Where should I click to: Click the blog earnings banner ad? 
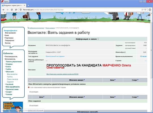tap(13, 107)
